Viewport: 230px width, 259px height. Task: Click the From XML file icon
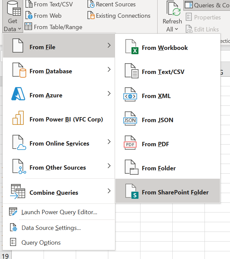pos(130,95)
